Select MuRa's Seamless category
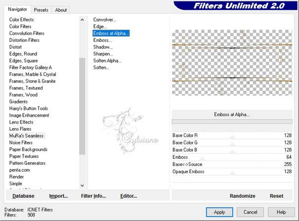Screen dimensions: 299x221 26,136
